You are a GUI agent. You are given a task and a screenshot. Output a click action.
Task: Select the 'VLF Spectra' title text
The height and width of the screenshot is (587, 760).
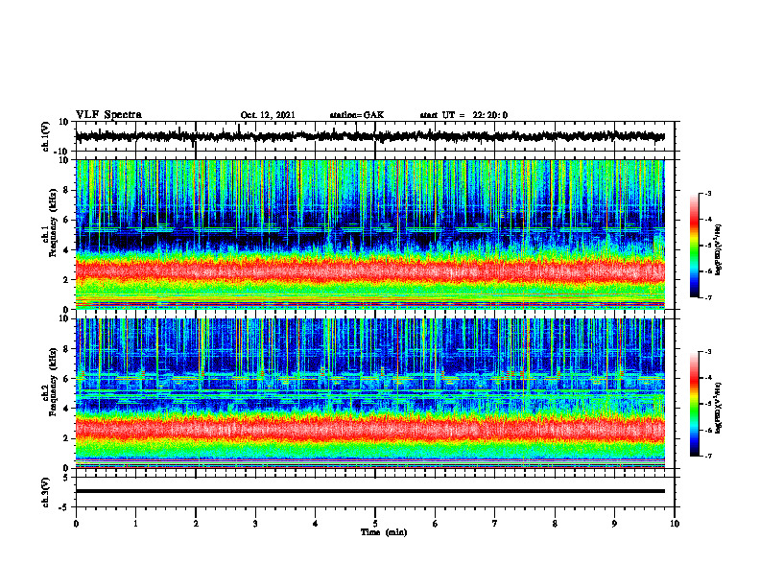[x=108, y=115]
